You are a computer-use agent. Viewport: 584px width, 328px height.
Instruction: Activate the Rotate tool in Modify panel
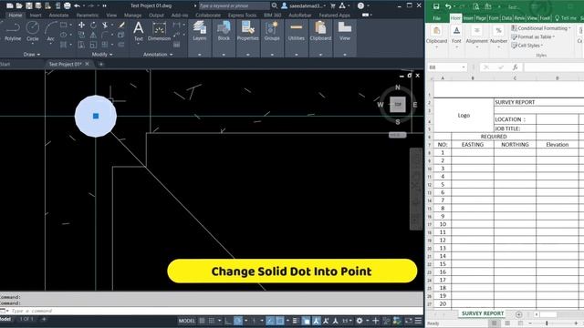pos(93,25)
